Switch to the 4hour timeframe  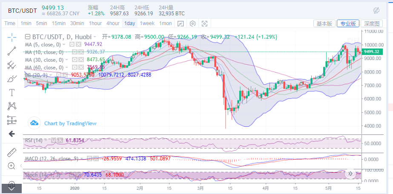[x=113, y=23]
